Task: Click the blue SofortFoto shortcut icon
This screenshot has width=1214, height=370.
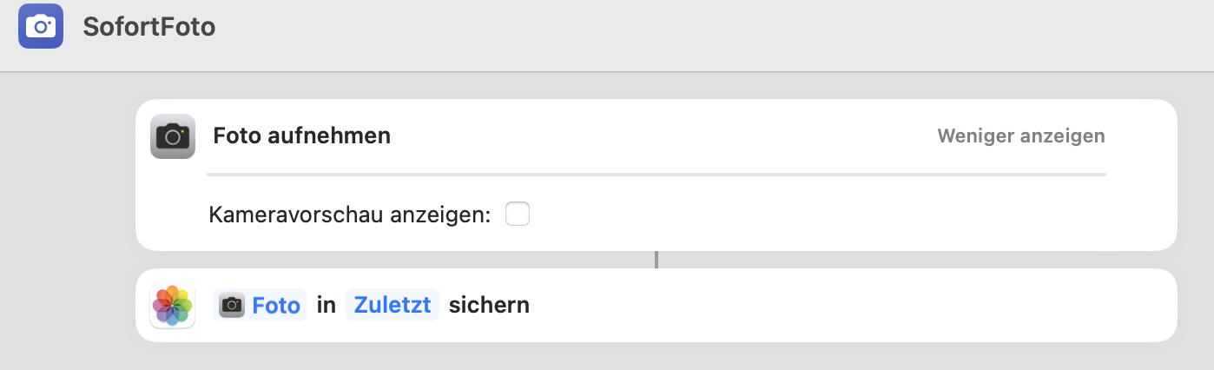Action: tap(40, 27)
